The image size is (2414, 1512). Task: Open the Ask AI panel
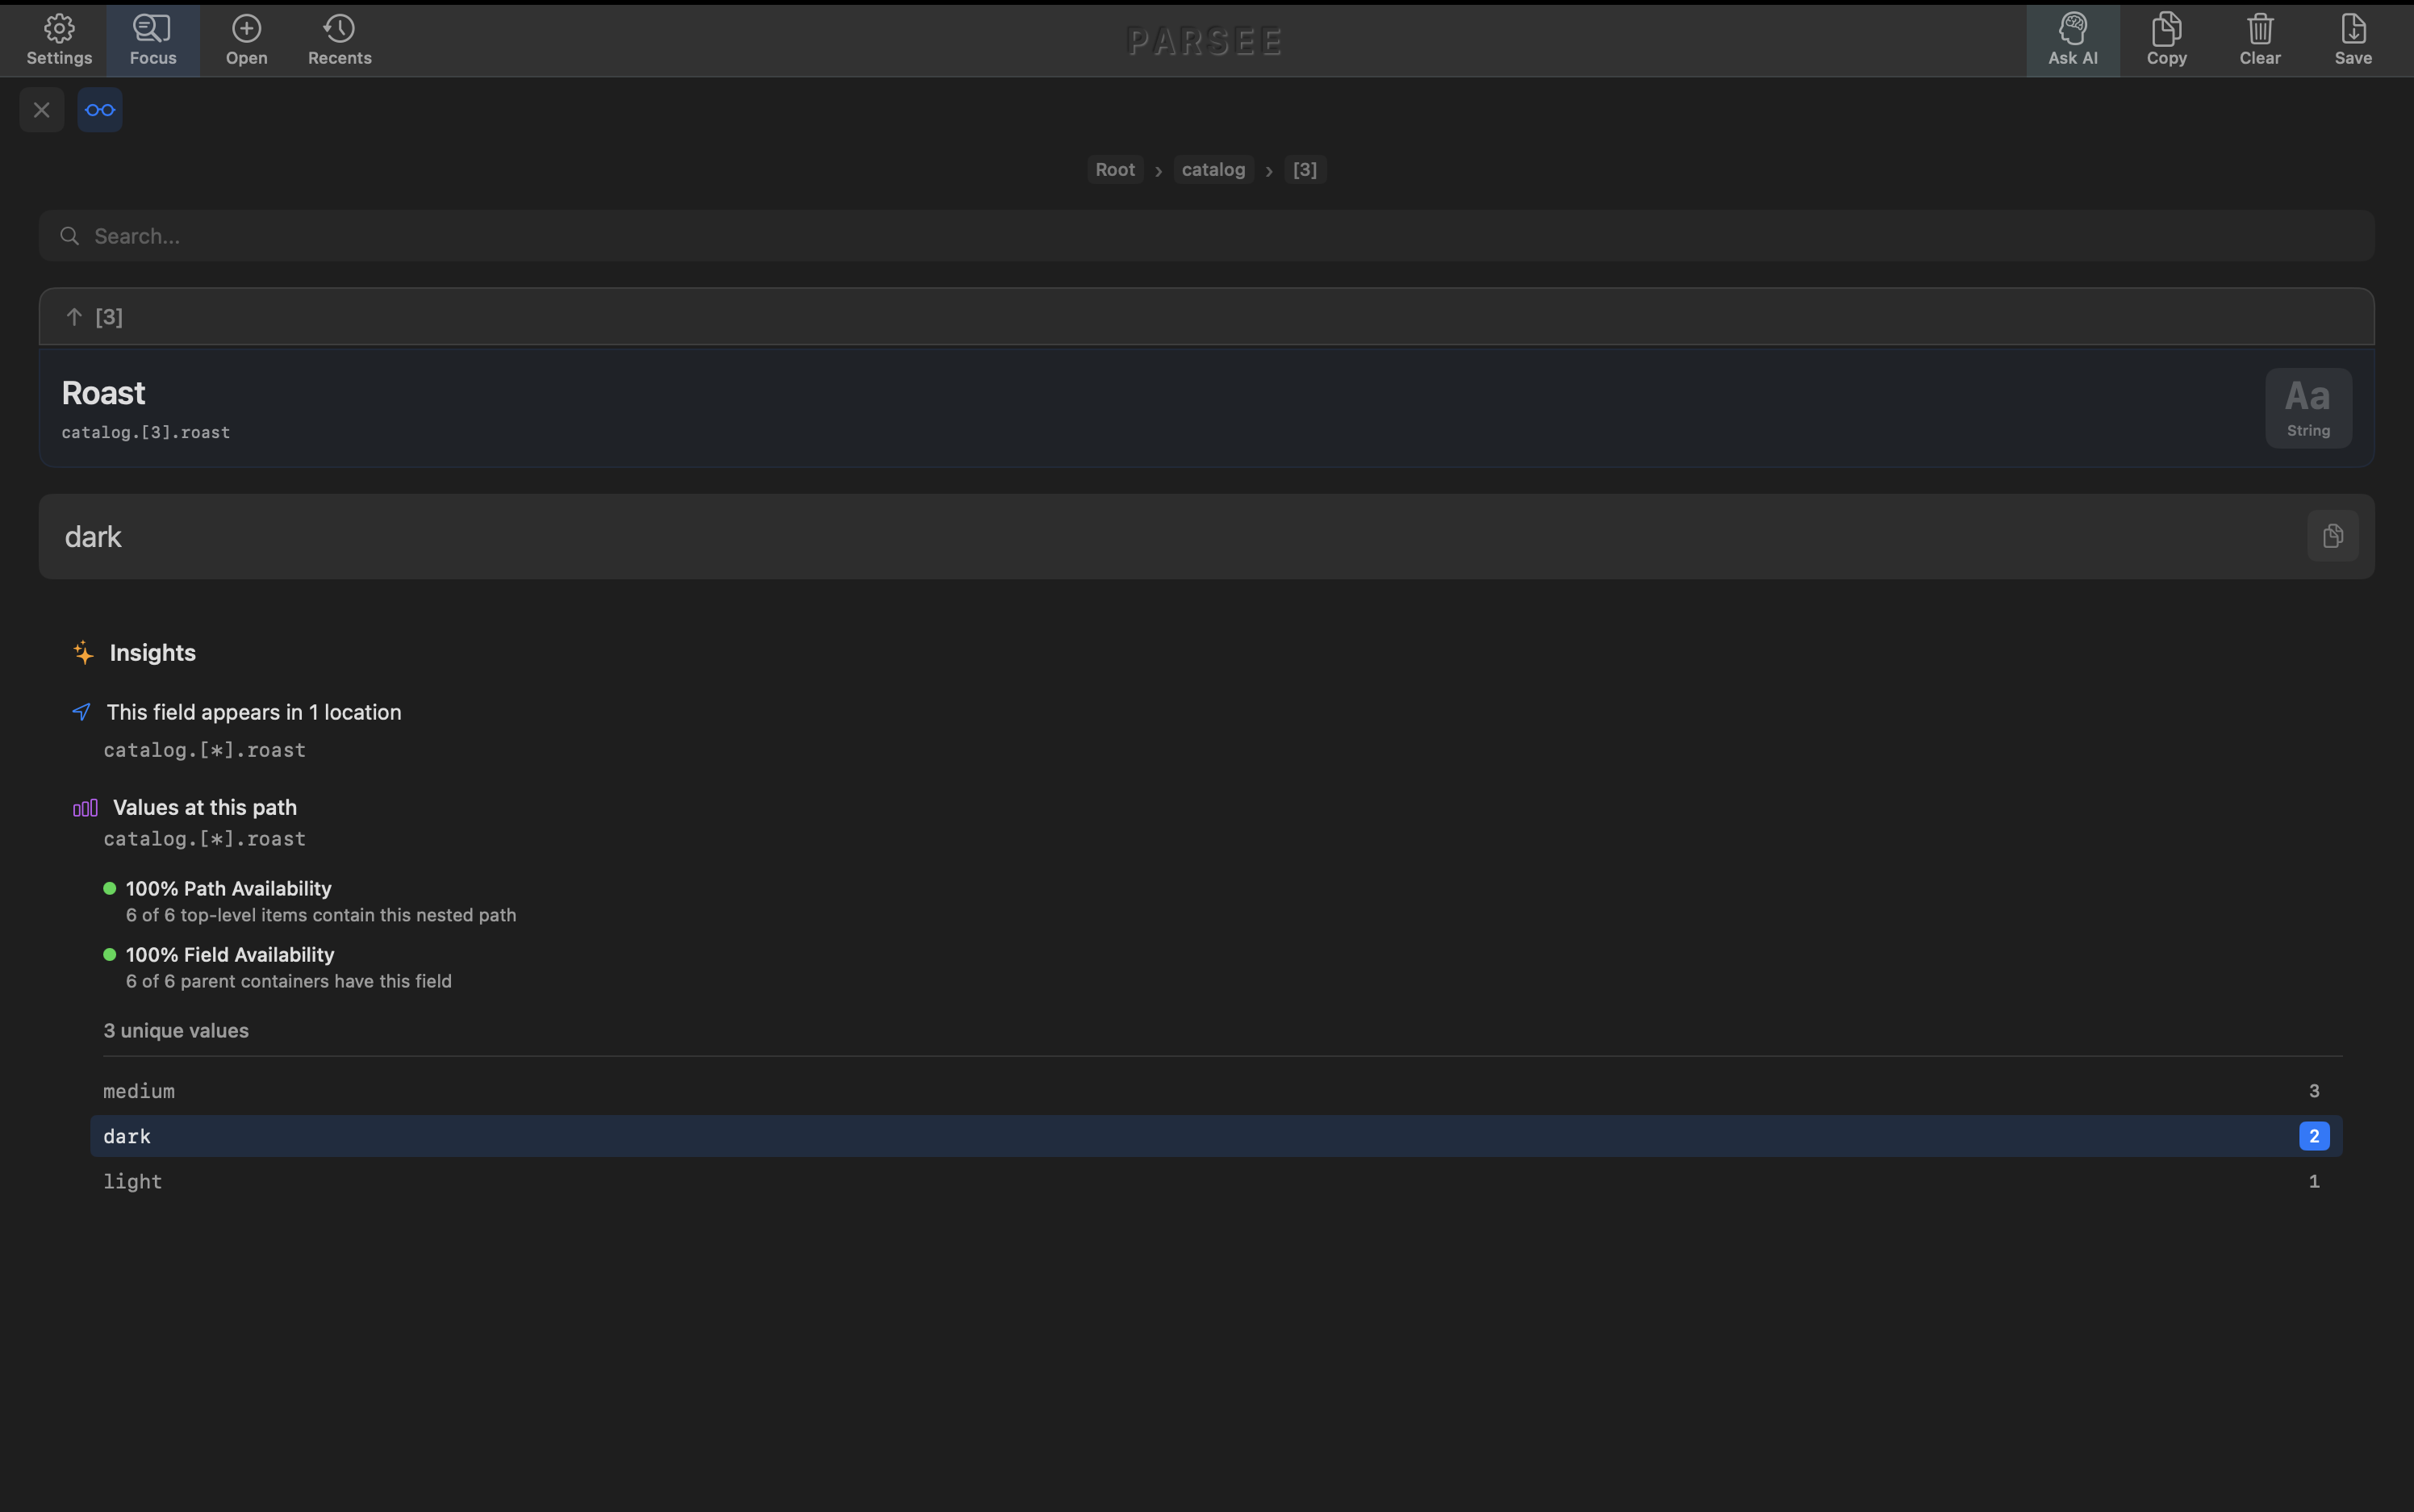coord(2073,41)
